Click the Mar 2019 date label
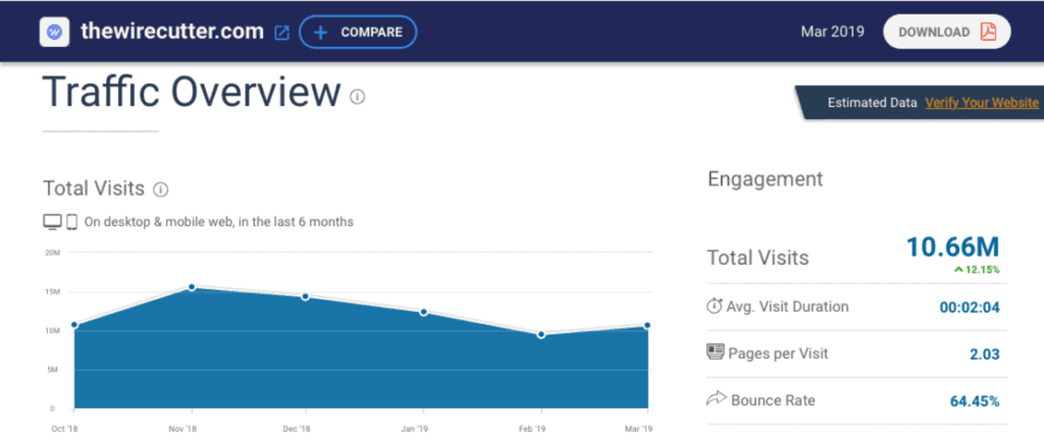The width and height of the screenshot is (1044, 443). (832, 32)
